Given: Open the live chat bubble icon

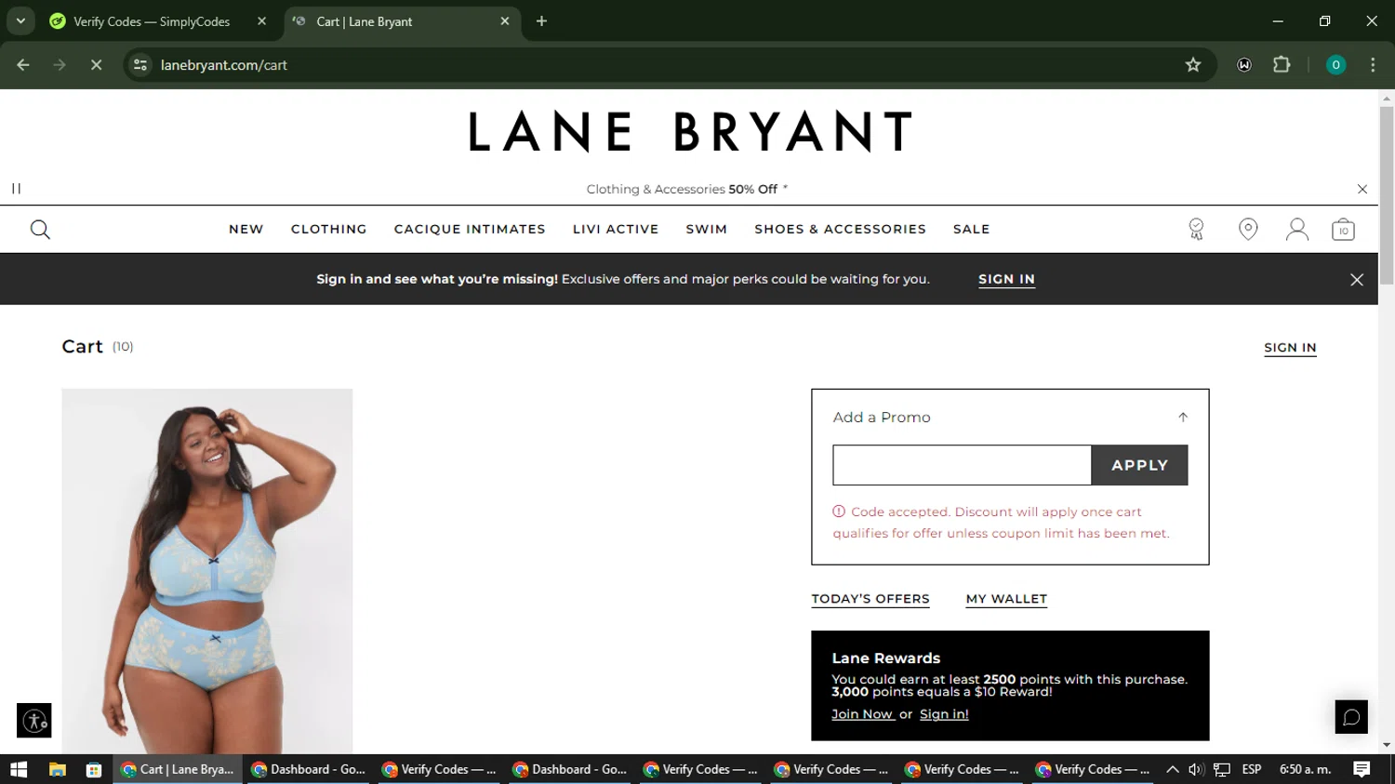Looking at the screenshot, I should click(x=1351, y=717).
